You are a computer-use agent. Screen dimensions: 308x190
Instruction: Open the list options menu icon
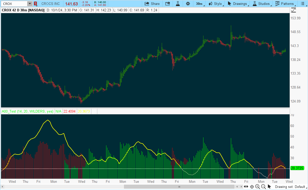[x=303, y=4]
